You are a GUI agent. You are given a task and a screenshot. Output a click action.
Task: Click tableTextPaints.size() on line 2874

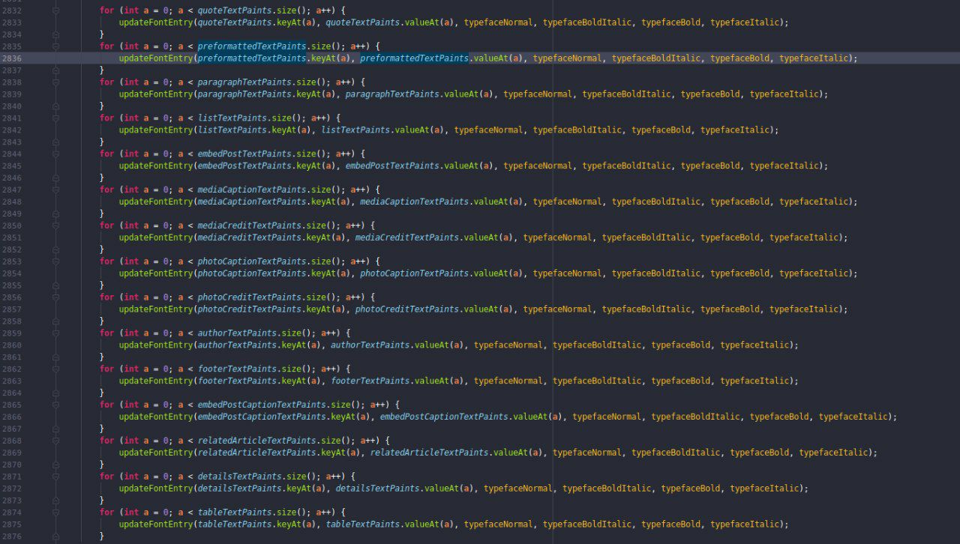point(256,513)
